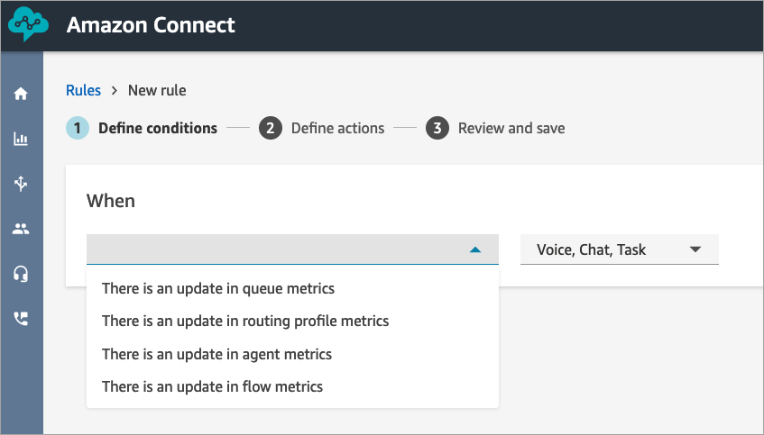Go back via the Rules breadcrumb link
The image size is (764, 435).
[83, 90]
